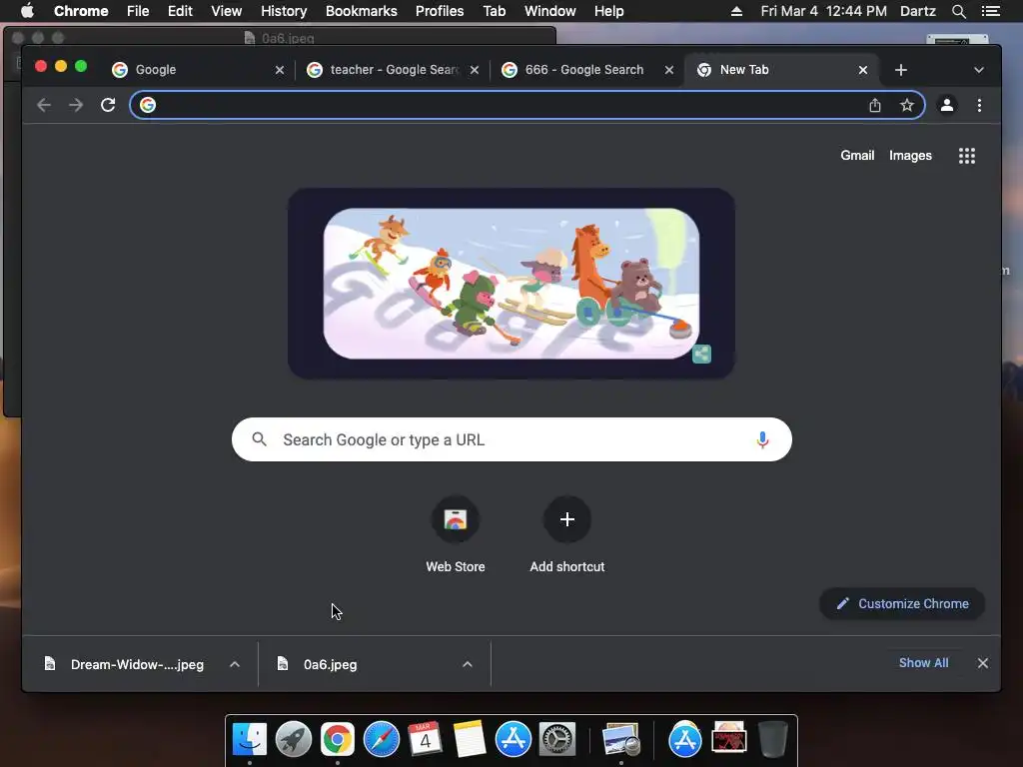
Task: Open Notification Center list icon
Action: click(x=990, y=11)
